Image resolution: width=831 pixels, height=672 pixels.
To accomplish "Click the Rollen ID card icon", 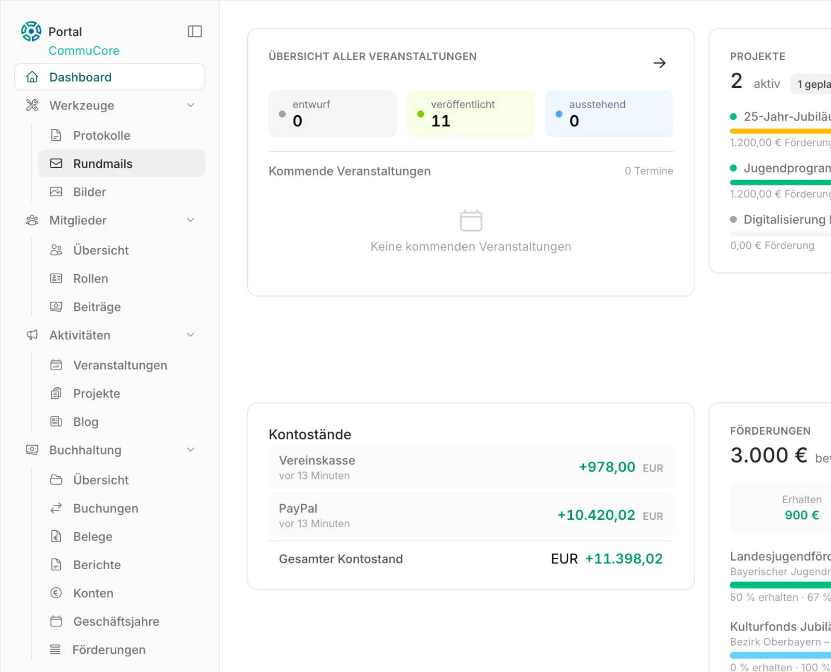I will pyautogui.click(x=56, y=278).
